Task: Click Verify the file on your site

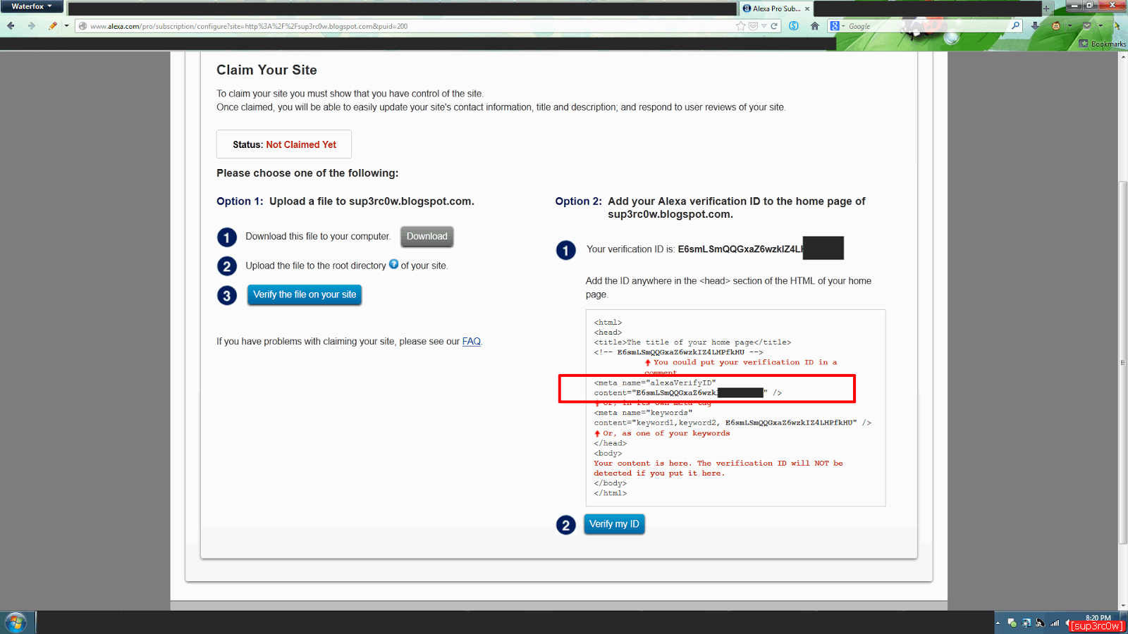Action: point(305,294)
